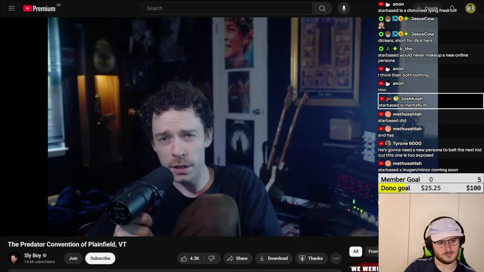Open the WE WERE recommended video thumbnail

pos(364,268)
